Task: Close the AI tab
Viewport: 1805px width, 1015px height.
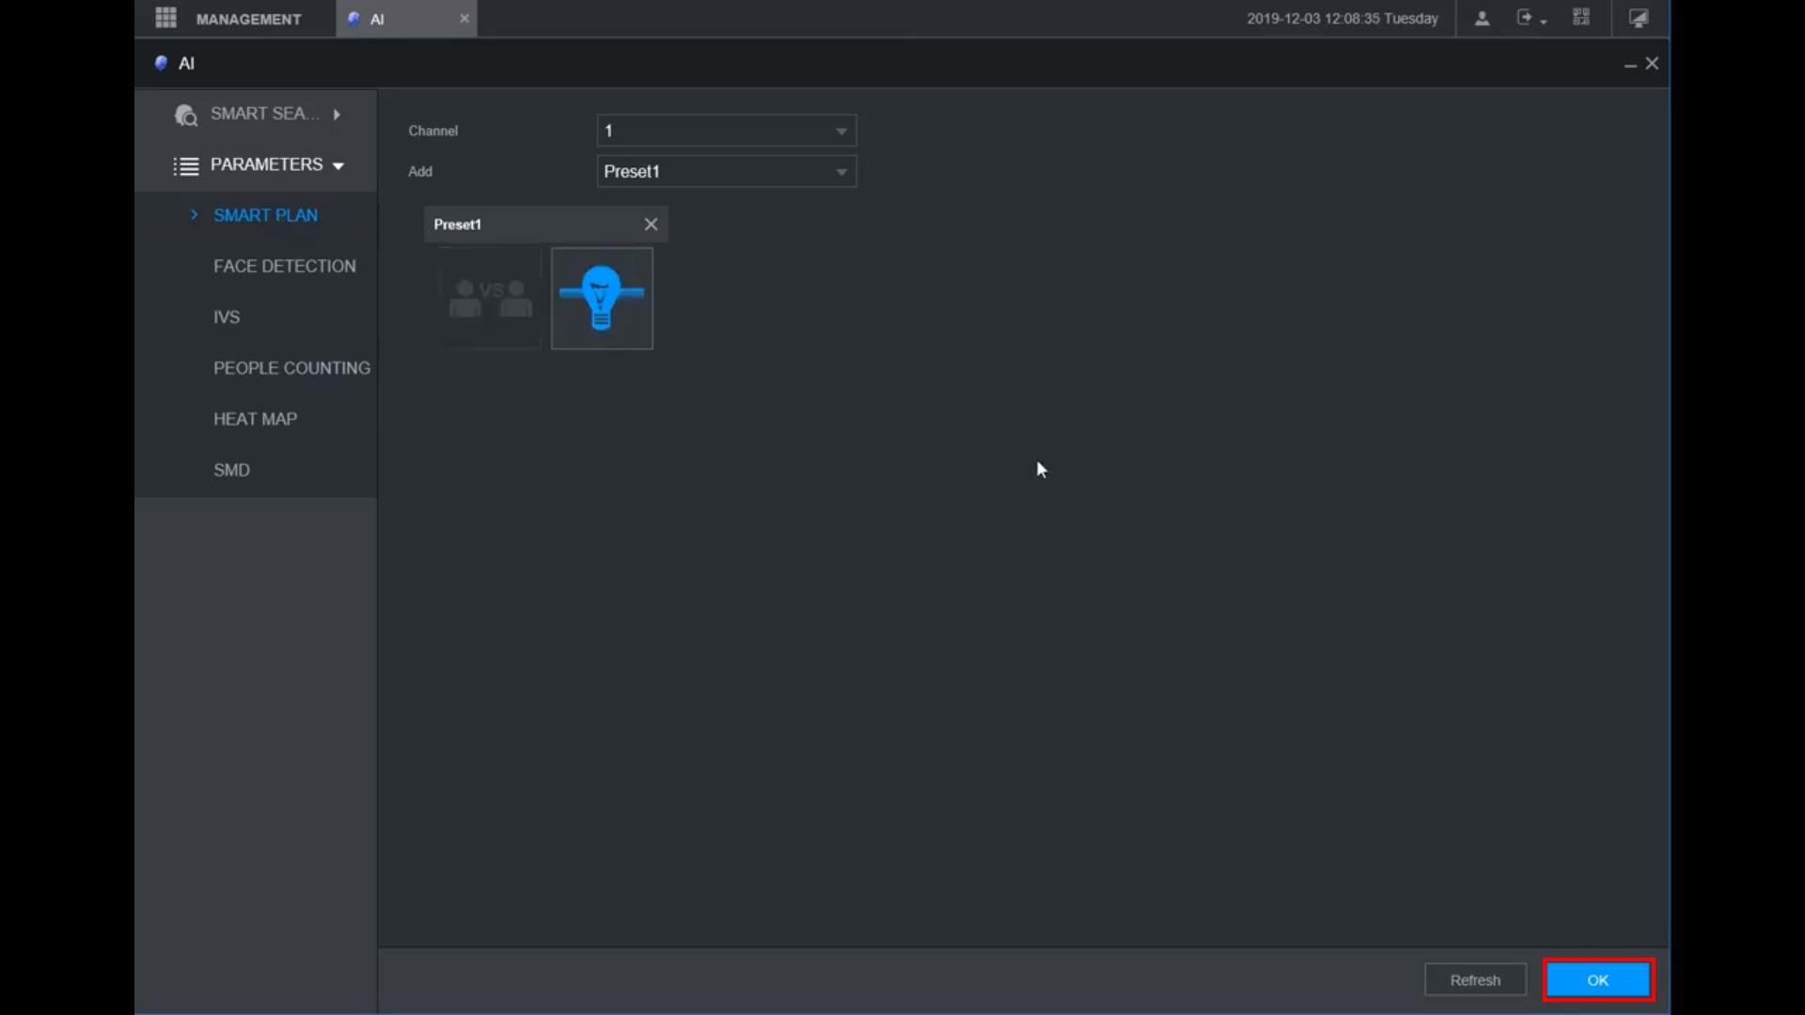Action: click(x=463, y=18)
